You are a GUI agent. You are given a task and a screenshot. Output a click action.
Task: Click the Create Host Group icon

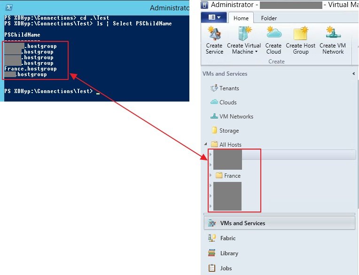[x=301, y=34]
